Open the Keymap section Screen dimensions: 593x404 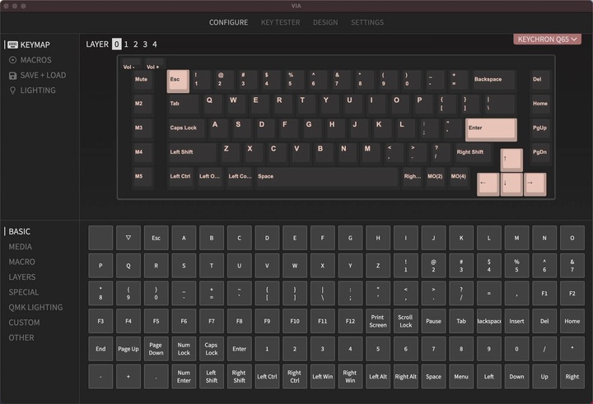pyautogui.click(x=29, y=44)
